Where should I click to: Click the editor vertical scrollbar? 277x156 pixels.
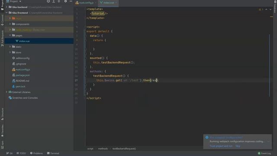click(270, 65)
